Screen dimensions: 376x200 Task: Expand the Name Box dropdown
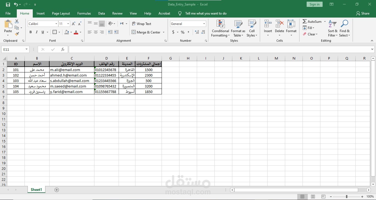pyautogui.click(x=27, y=49)
